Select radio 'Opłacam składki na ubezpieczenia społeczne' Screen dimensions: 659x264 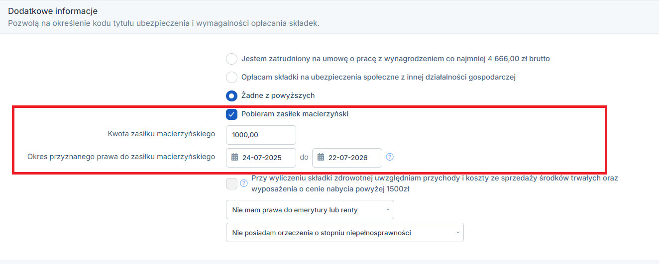click(231, 77)
